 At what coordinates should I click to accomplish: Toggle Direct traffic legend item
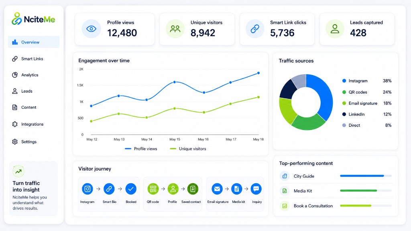click(x=367, y=125)
